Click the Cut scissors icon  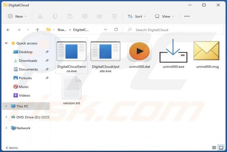[x=40, y=16]
